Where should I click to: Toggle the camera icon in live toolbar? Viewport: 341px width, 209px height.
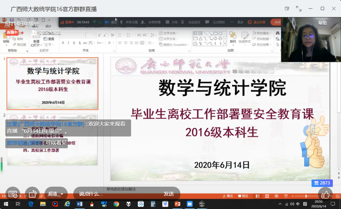point(107,22)
